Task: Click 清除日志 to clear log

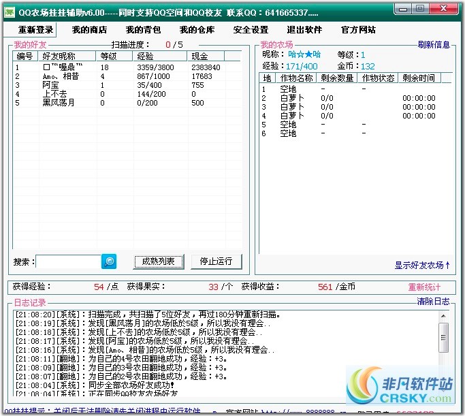Action: [x=433, y=301]
